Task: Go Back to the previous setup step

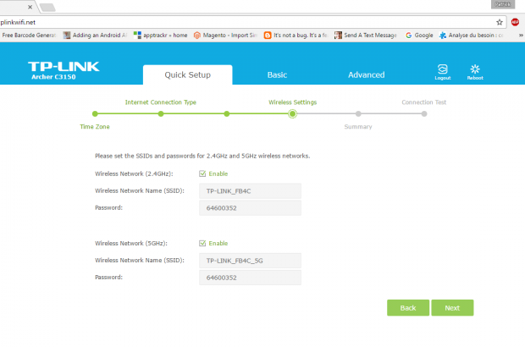Action: coord(407,307)
